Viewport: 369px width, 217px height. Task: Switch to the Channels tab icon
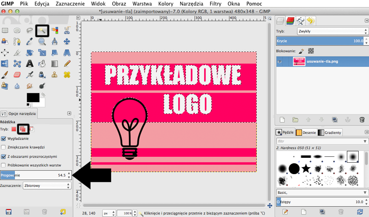point(290,21)
